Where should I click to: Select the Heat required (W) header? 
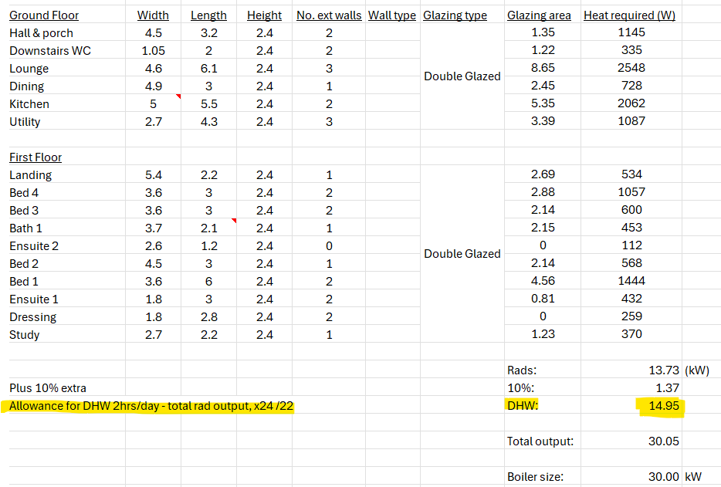(629, 15)
